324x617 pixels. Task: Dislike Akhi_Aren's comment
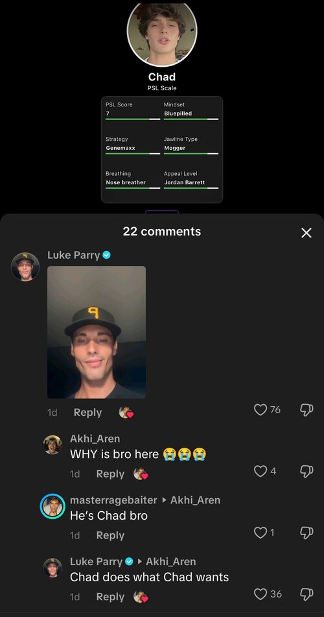point(307,471)
